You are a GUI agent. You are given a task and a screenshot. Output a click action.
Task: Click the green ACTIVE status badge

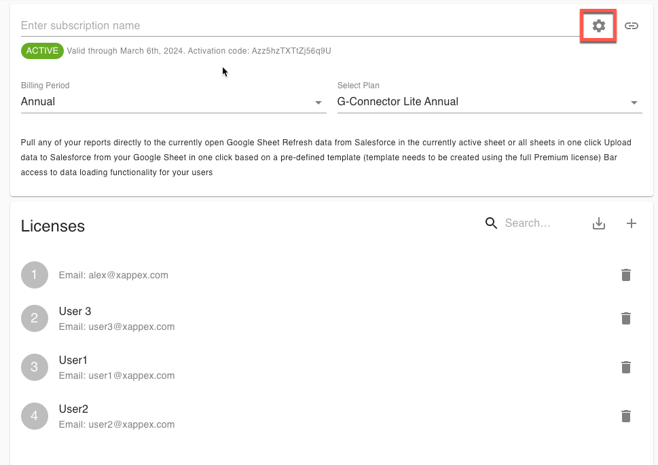[42, 51]
